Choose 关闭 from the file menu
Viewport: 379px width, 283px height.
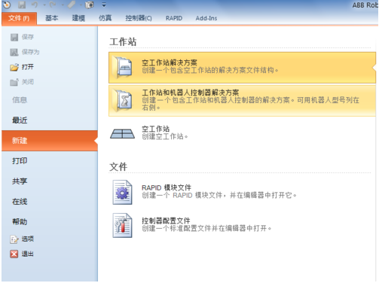28,82
